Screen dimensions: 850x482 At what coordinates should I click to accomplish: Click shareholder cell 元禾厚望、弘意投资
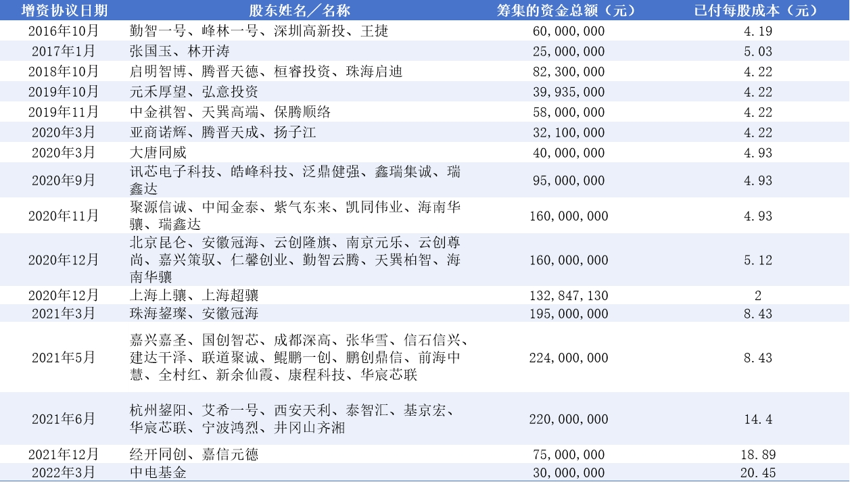[x=194, y=92]
